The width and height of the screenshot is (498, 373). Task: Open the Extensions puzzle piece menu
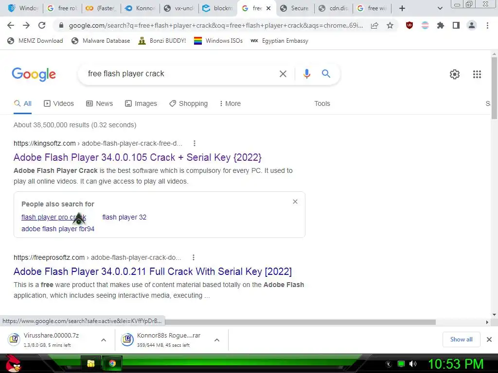point(441,25)
